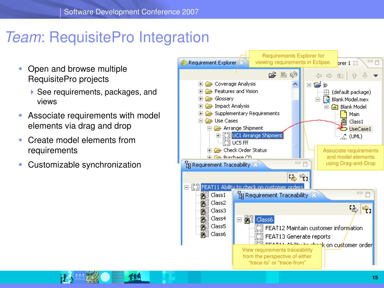The height and width of the screenshot is (288, 384).
Task: Select the UC1 Arrange Shipment row
Action: click(x=257, y=135)
